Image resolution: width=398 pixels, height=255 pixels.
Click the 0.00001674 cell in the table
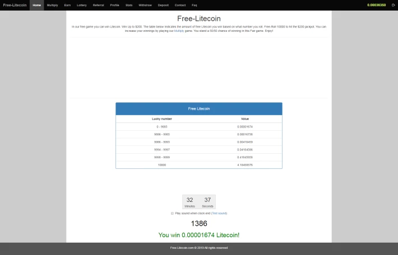(245, 126)
